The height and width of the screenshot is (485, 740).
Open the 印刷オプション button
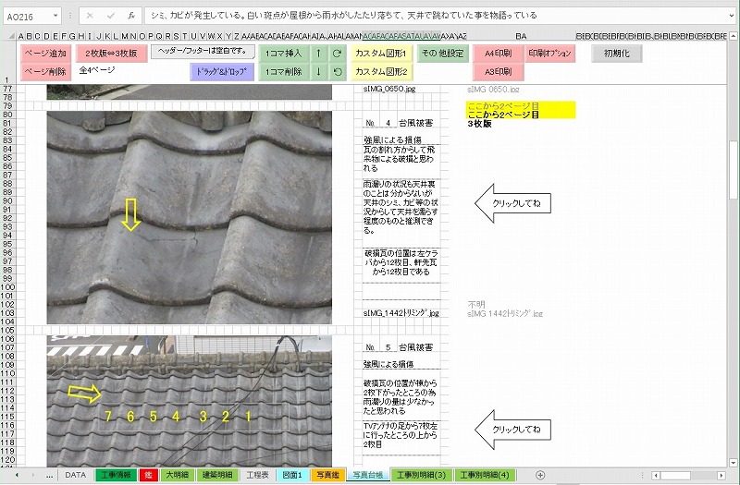[549, 54]
